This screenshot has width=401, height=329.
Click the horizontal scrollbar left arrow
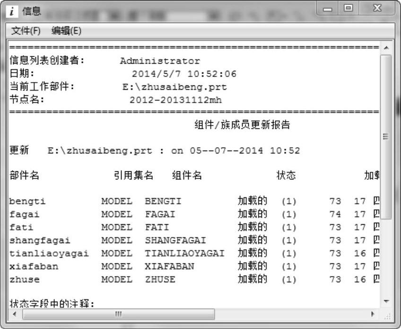14,314
